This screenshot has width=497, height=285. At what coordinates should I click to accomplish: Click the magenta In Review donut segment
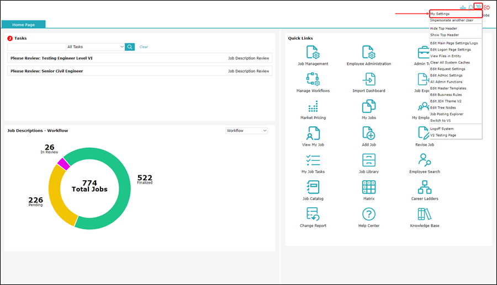point(64,164)
